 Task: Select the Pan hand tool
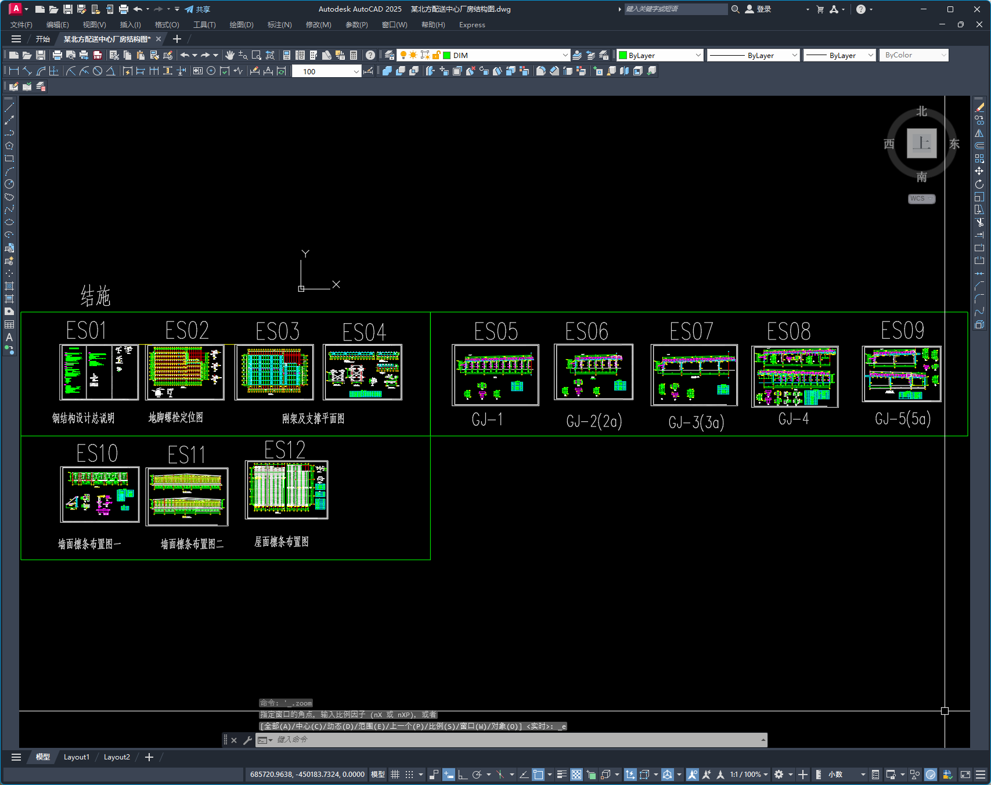[x=230, y=55]
